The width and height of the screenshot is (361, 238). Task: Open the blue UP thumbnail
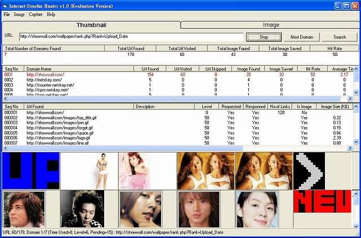pos(31,170)
